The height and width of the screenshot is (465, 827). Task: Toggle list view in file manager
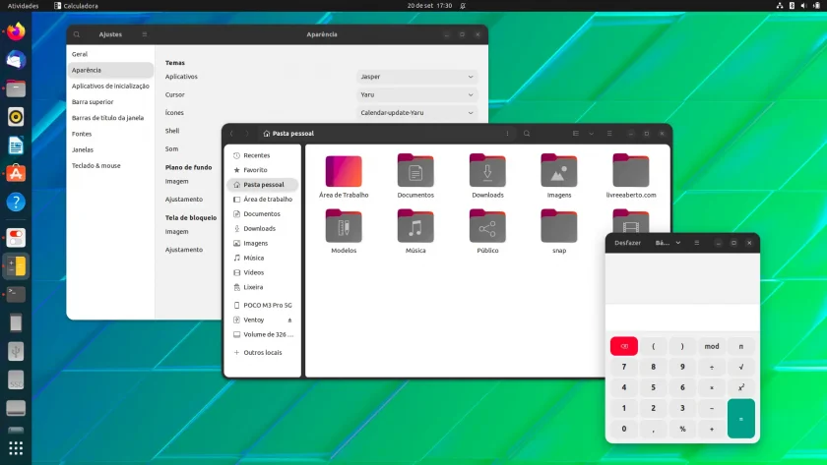pyautogui.click(x=576, y=134)
